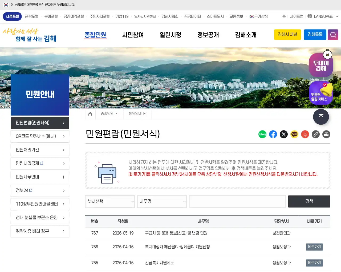Image resolution: width=341 pixels, height=272 pixels.
Task: Open 분야포털 portal link
Action: click(x=51, y=16)
